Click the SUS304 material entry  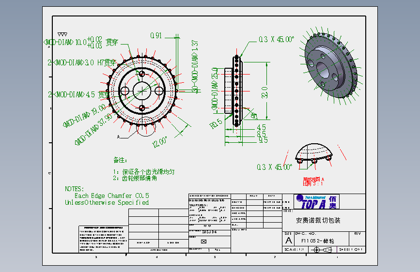[x=209, y=232]
